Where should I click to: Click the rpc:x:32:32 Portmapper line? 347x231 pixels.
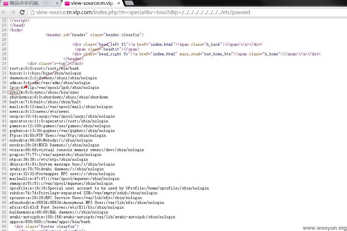point(62,174)
